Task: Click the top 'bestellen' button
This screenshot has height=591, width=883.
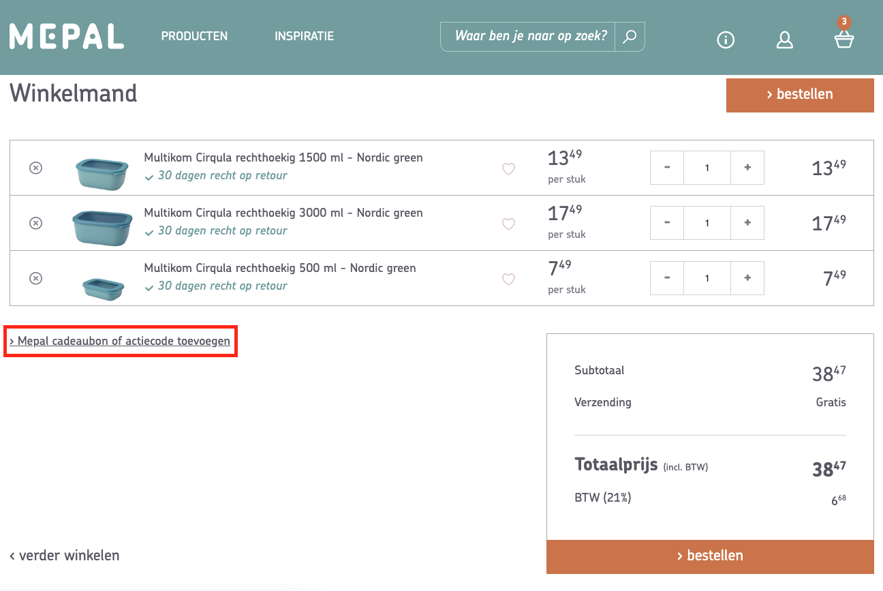Action: [x=800, y=95]
